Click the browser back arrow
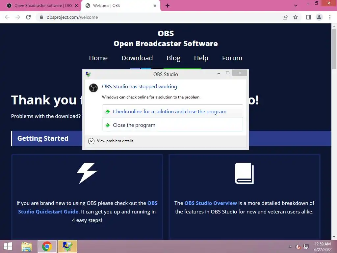The width and height of the screenshot is (337, 253). pyautogui.click(x=7, y=17)
